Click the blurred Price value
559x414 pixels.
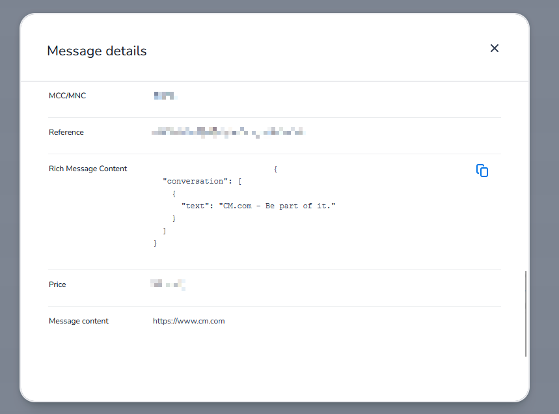point(168,284)
